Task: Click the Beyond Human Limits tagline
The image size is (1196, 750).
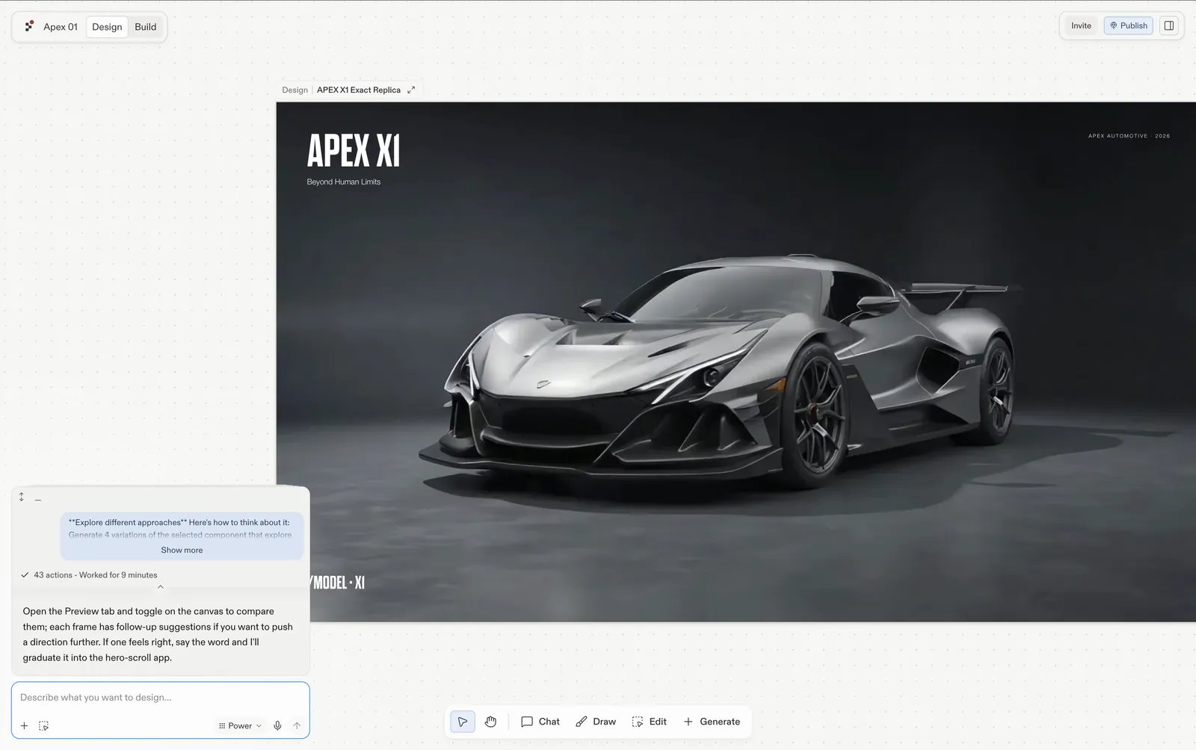Action: click(344, 182)
